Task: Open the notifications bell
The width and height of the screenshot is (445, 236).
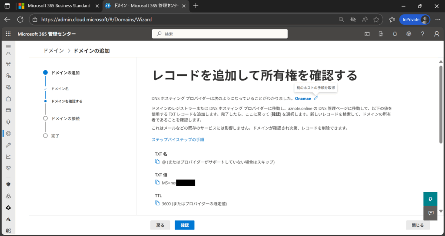Action: [x=395, y=34]
